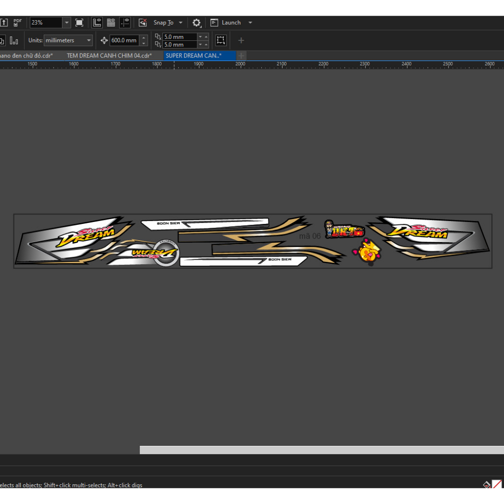Click the Launch button
Screen dimensions: 504x504
[231, 23]
